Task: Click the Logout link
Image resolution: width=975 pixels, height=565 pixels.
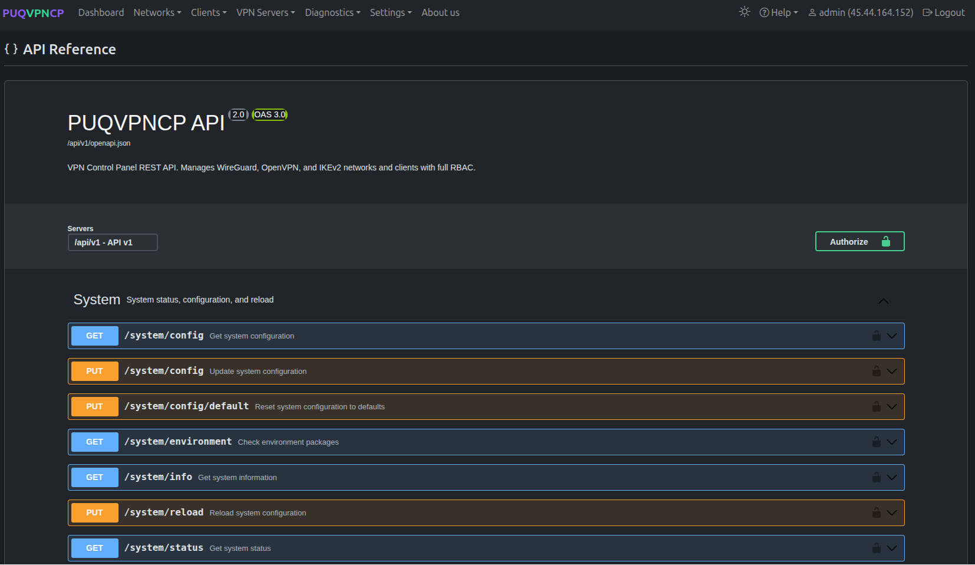Action: 944,12
